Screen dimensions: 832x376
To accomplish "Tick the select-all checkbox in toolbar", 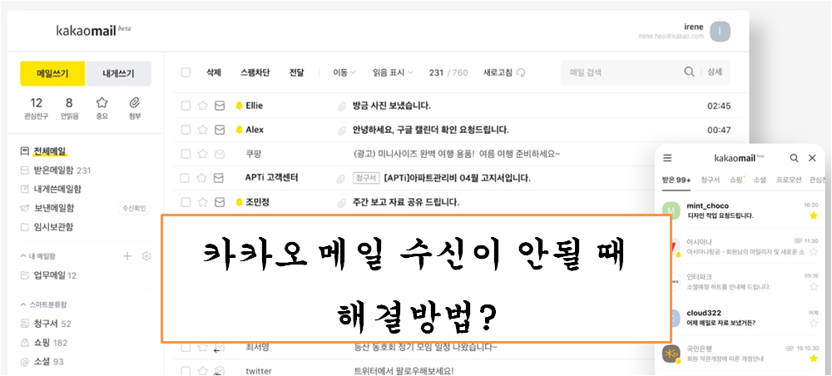I will click(x=186, y=72).
